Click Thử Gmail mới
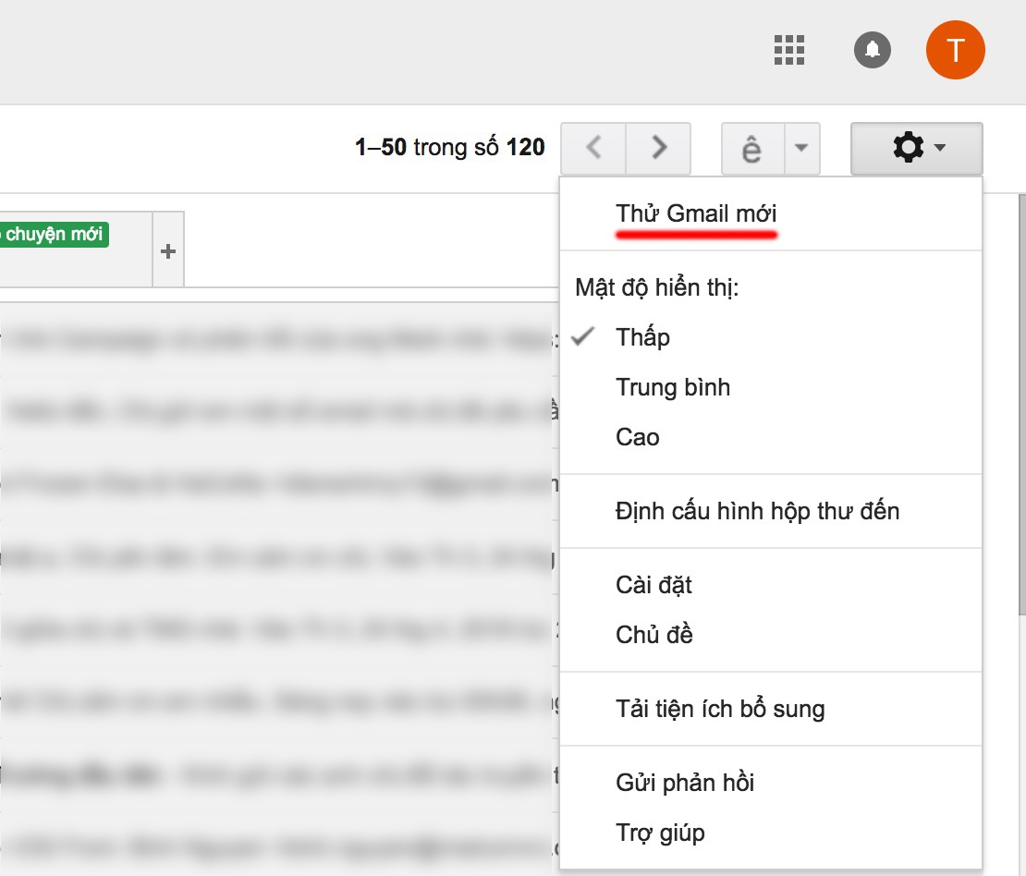Viewport: 1026px width, 876px height. (x=698, y=212)
